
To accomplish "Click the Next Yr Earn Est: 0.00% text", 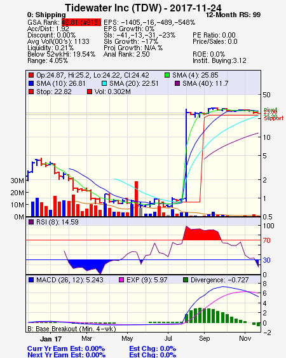I will 67,355.
